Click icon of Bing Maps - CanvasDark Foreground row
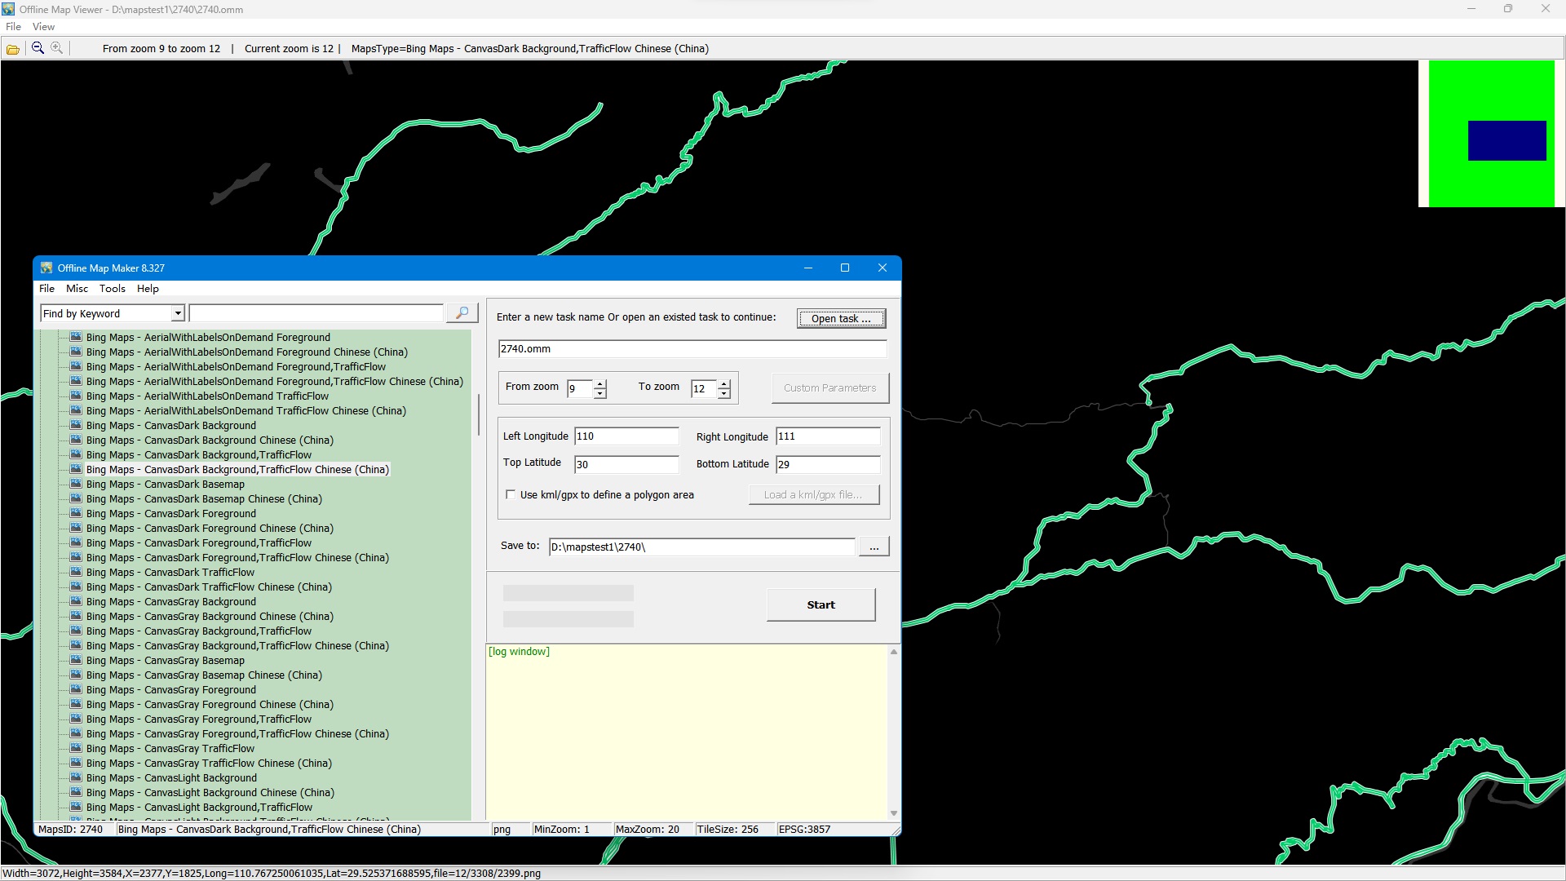The height and width of the screenshot is (881, 1566). pos(76,513)
